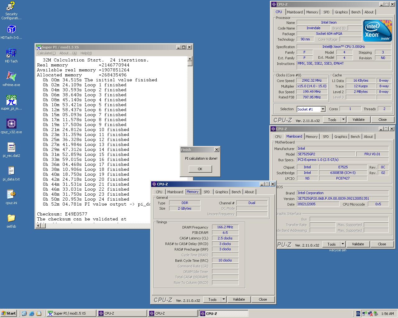Select the super_pi_mod desktop icon
398x318 pixels.
[11, 103]
